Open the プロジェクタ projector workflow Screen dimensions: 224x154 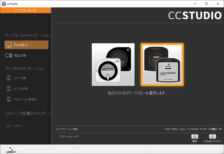(x=9, y=55)
